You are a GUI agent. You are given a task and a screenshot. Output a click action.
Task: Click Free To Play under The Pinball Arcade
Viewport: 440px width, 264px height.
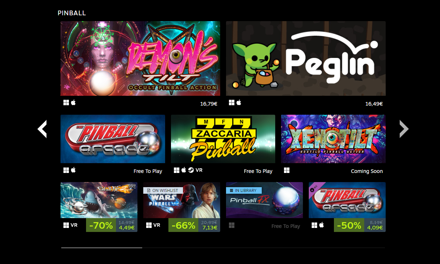pyautogui.click(x=148, y=171)
